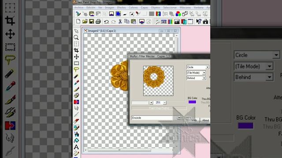Select the rectangular Selection tool
Image resolution: width=282 pixels, height=158 pixels.
pyautogui.click(x=76, y=63)
